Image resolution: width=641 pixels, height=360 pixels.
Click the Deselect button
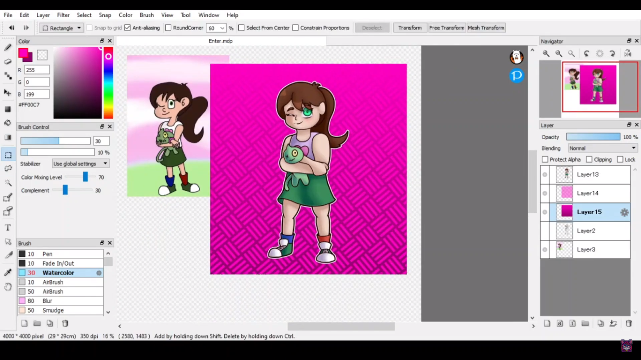tap(372, 28)
